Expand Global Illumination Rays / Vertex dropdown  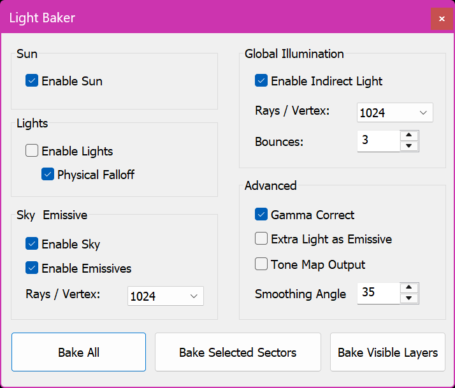click(x=395, y=113)
